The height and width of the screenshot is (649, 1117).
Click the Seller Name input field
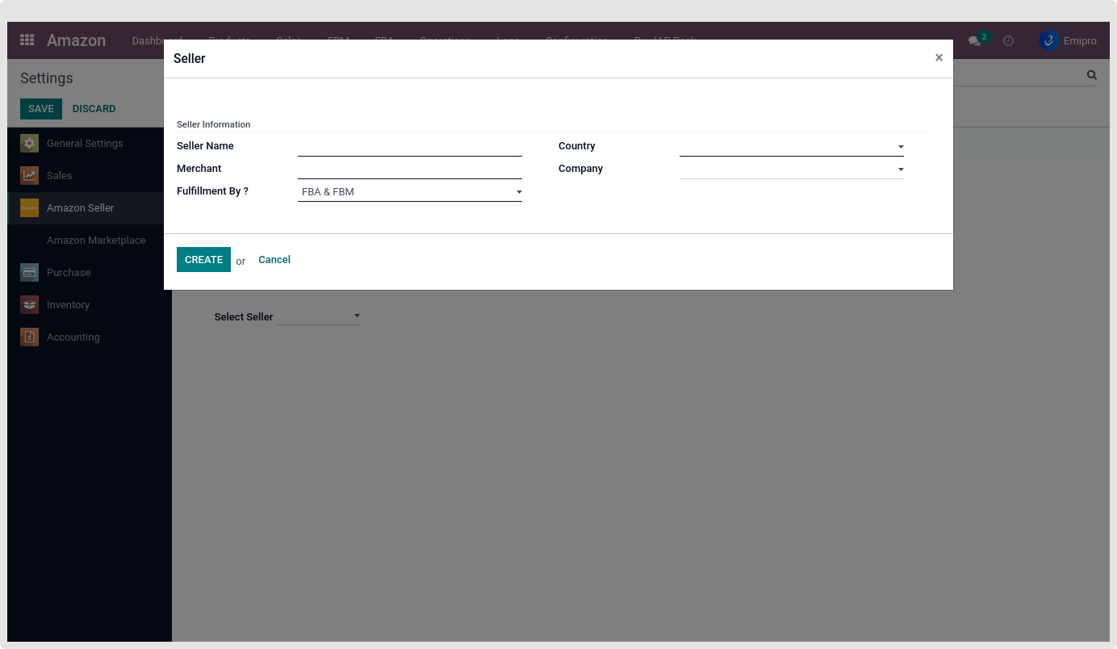tap(409, 147)
